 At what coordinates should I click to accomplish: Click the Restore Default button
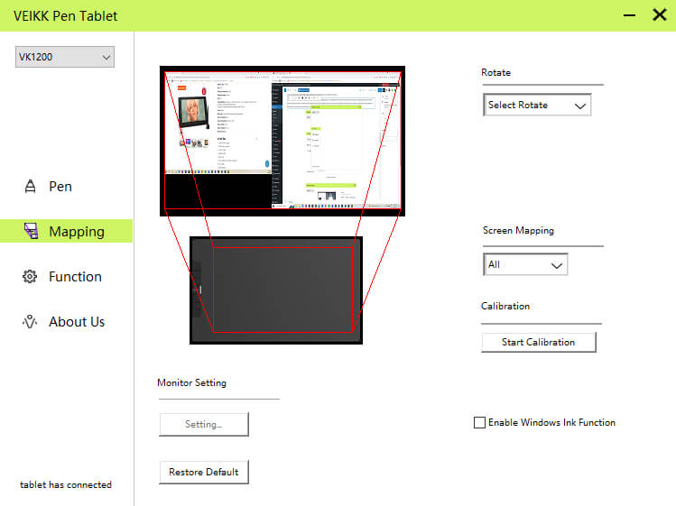[203, 472]
